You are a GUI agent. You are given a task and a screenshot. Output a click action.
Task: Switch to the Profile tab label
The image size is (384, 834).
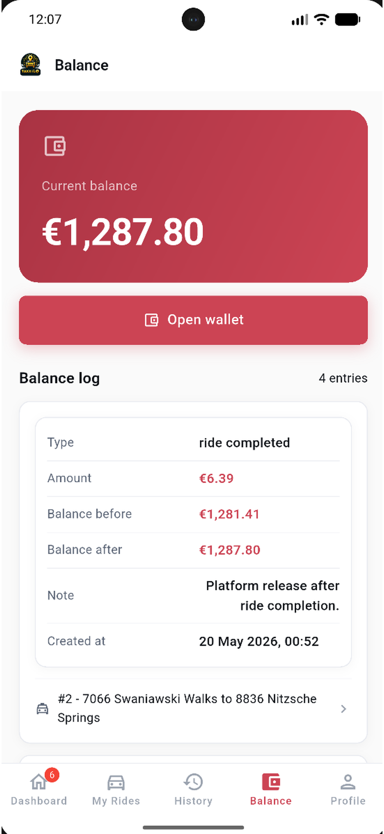pyautogui.click(x=348, y=801)
